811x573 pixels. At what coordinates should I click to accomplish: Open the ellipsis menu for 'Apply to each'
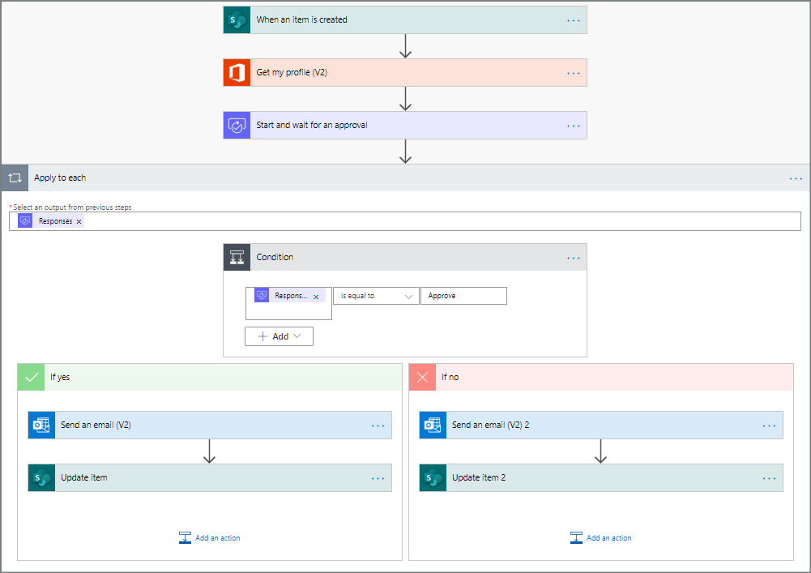[x=796, y=178]
